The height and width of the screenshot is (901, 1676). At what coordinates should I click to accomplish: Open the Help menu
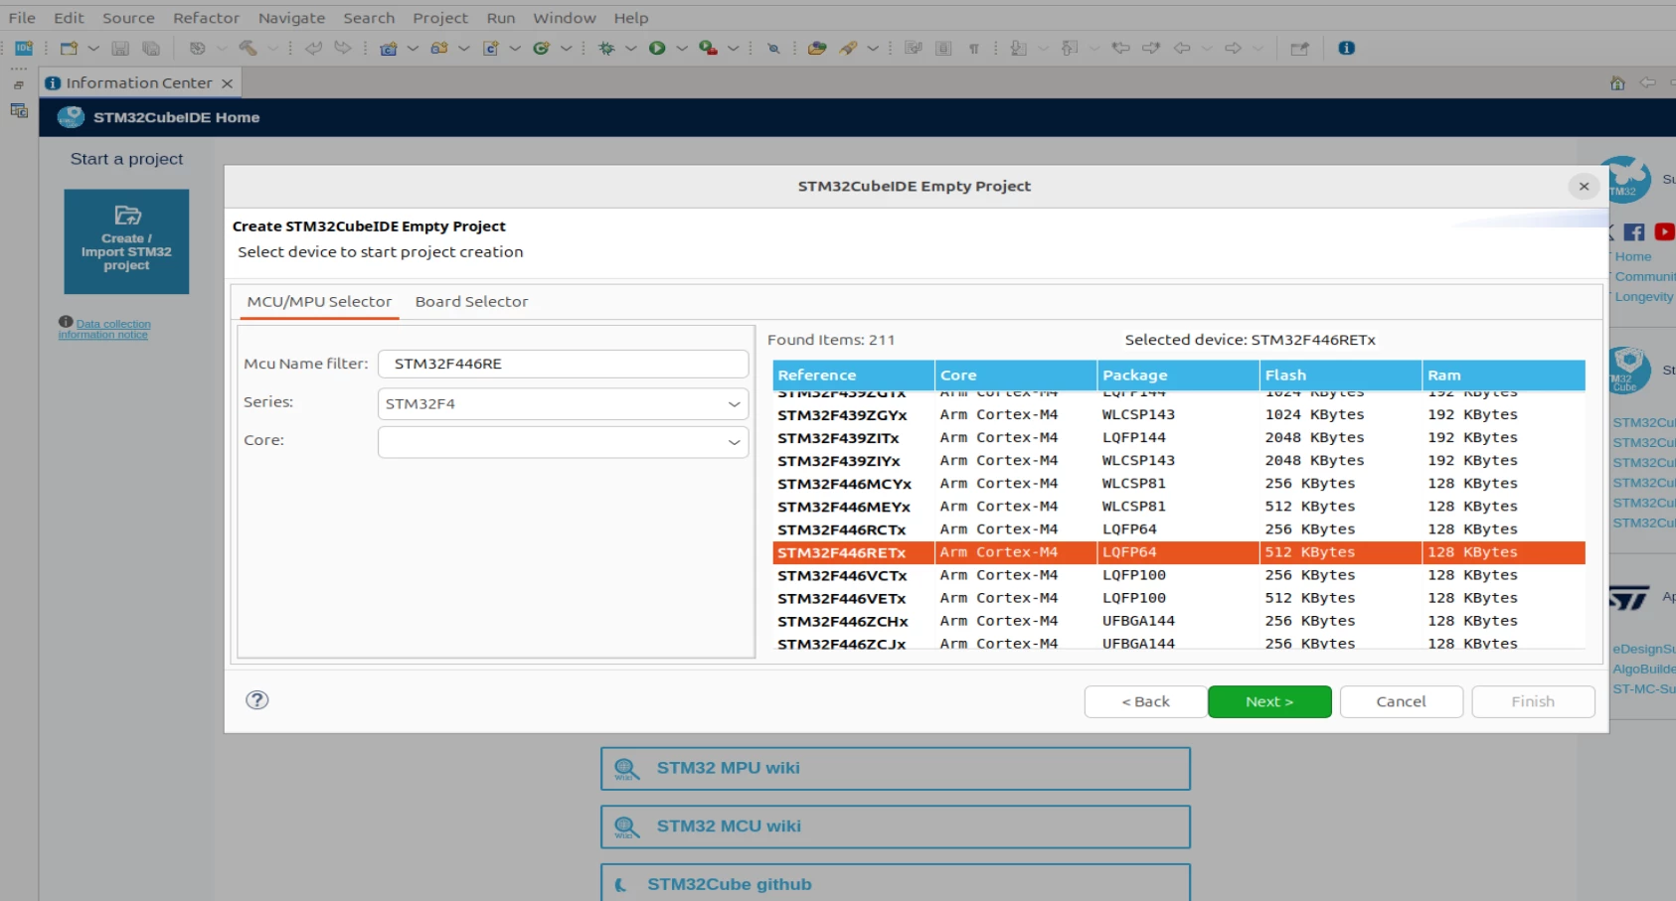point(631,18)
